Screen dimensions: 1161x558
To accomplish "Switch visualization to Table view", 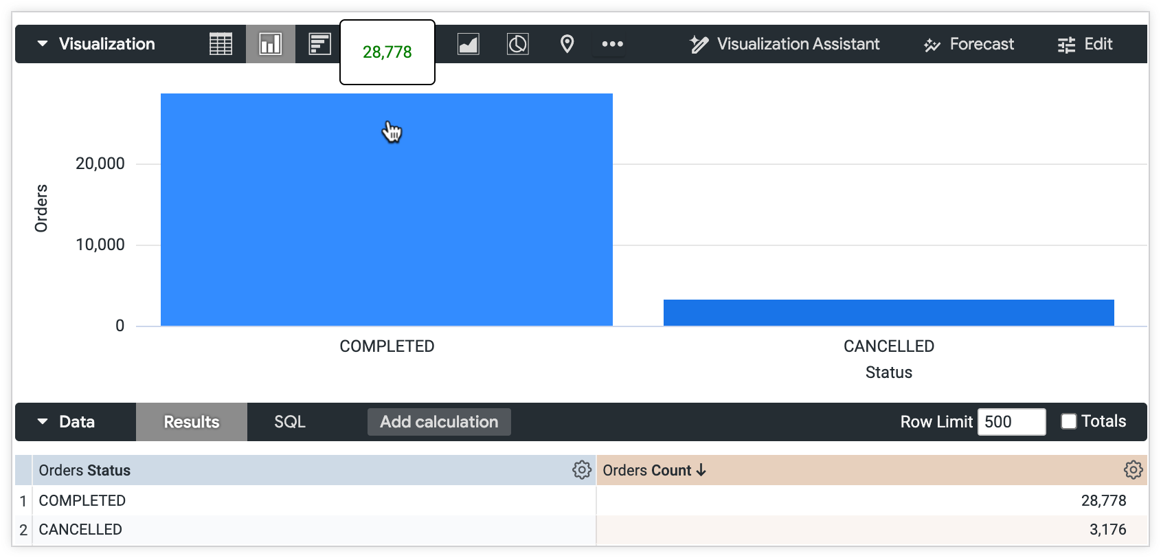I will click(219, 44).
